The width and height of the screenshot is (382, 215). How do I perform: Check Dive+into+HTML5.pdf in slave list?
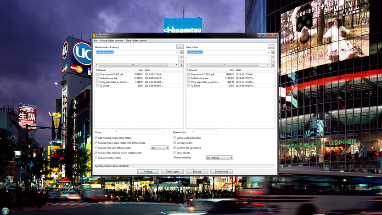188,74
